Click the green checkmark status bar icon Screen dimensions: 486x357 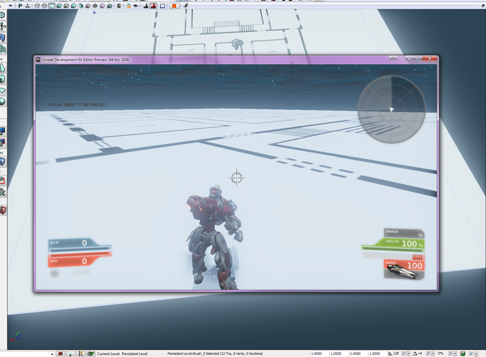91,353
